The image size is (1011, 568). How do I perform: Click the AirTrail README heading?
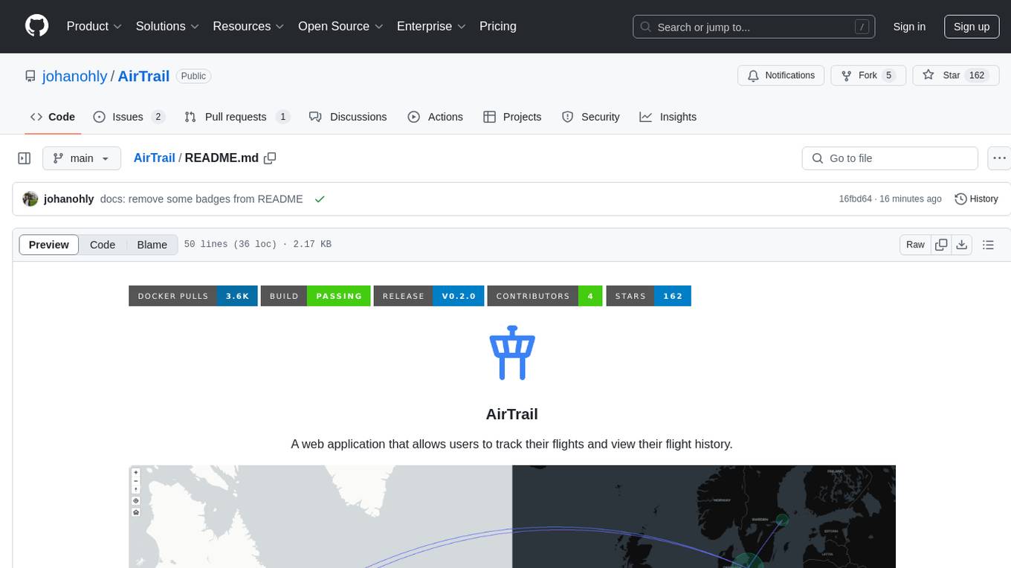click(x=512, y=414)
